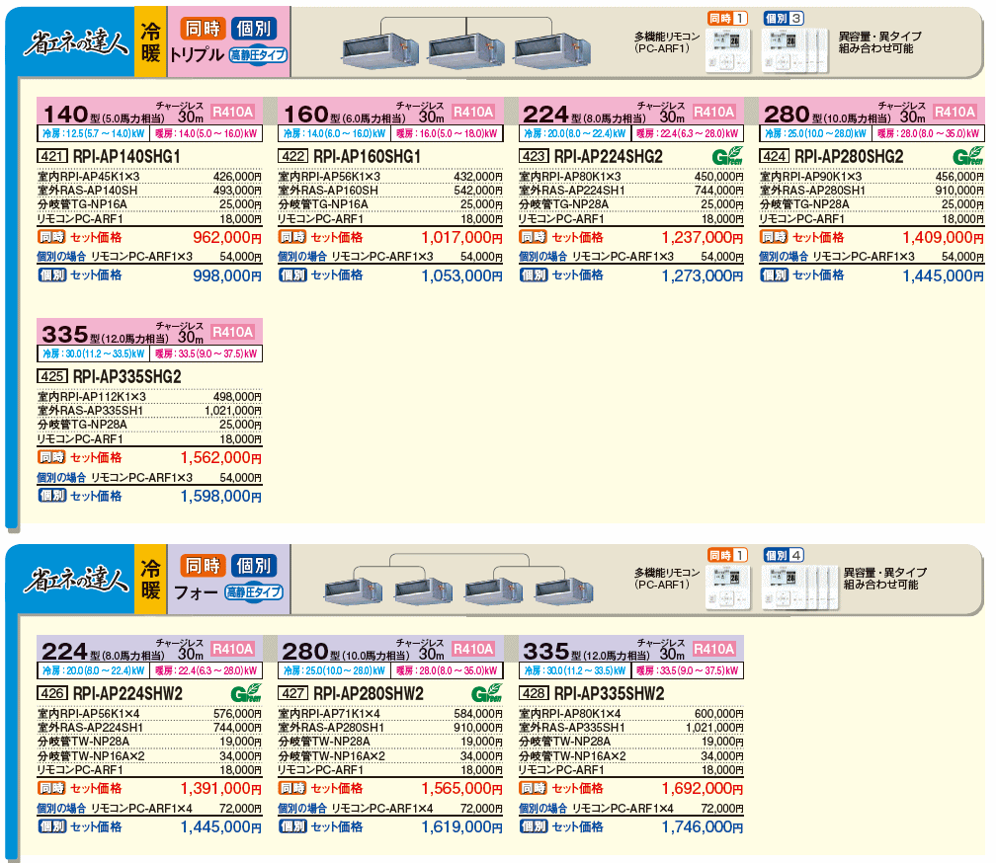Click the 異容量・異タイプ 組み合わせ可能 note in four header
Viewport: 996px width, 863px height.
click(885, 579)
